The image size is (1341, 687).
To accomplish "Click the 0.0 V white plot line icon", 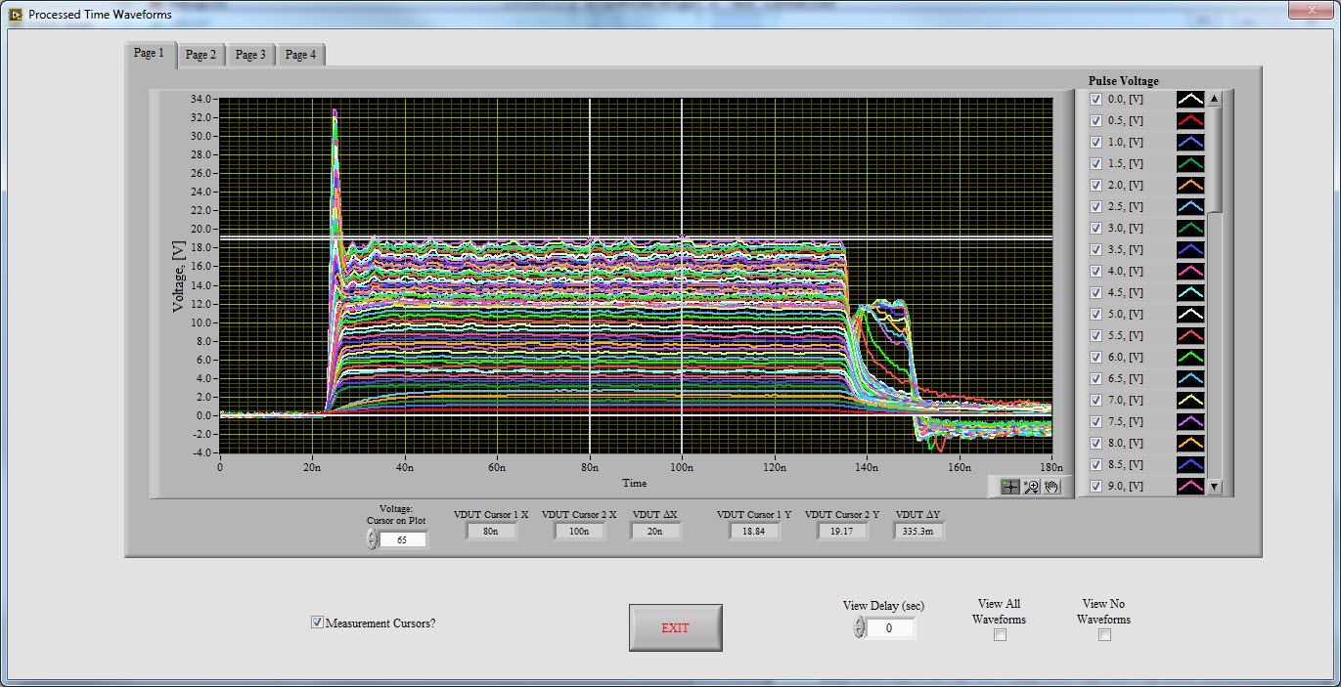I will 1189,99.
